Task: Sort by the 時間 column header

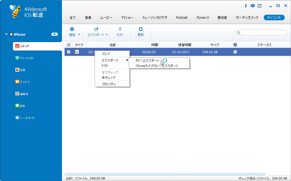Action: [x=155, y=45]
